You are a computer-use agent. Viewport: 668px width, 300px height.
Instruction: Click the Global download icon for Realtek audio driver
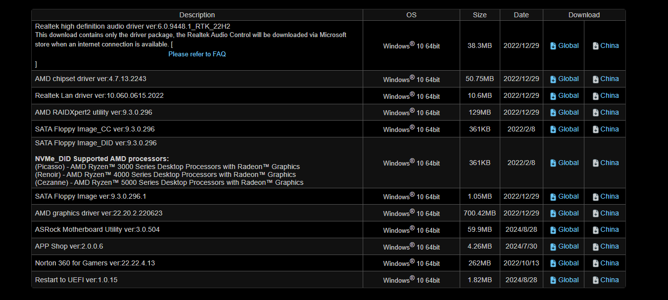[x=553, y=46]
